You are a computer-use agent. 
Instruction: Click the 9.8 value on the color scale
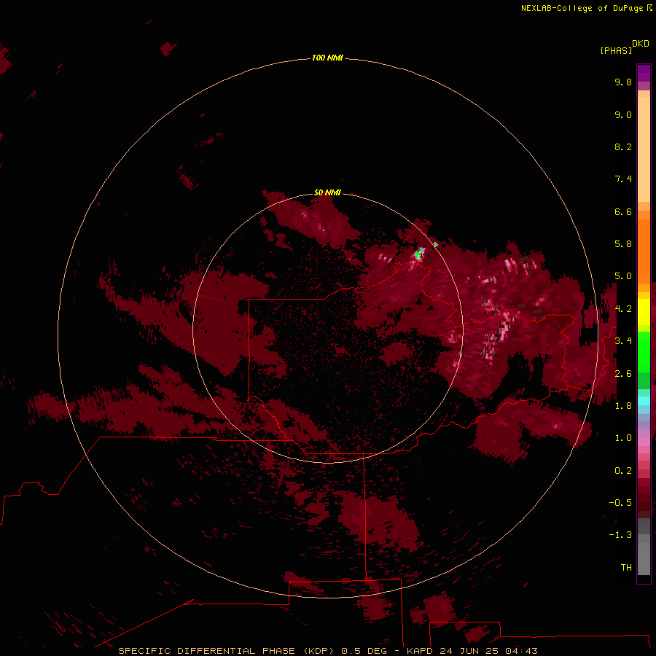pyautogui.click(x=623, y=82)
